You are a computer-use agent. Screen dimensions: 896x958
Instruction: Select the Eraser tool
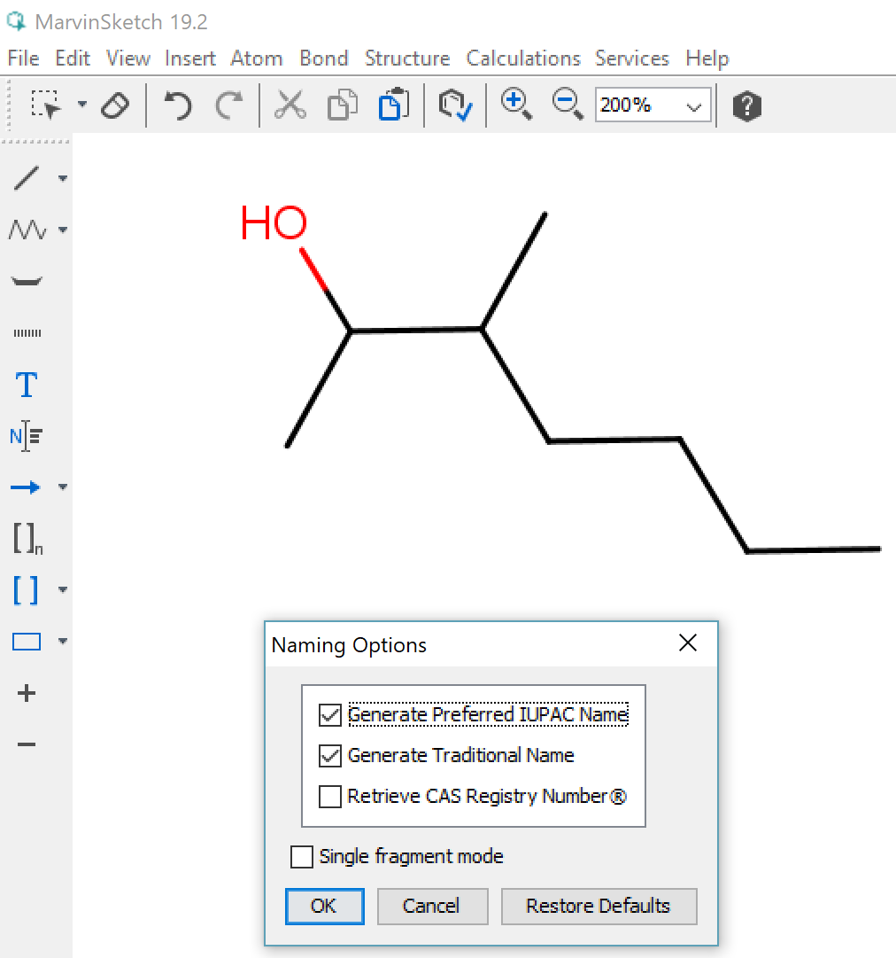point(115,105)
